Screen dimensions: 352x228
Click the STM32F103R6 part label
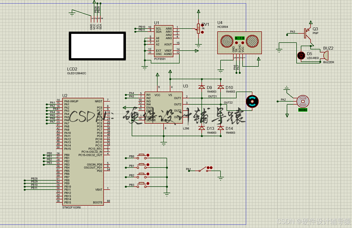tap(72, 207)
